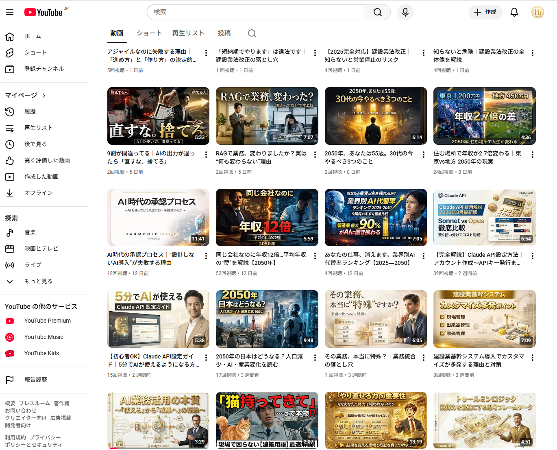Open the YouTube home icon in sidebar
Screen dimensions: 557x450
click(x=10, y=36)
